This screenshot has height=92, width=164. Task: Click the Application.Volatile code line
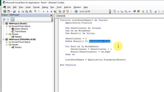click(79, 23)
